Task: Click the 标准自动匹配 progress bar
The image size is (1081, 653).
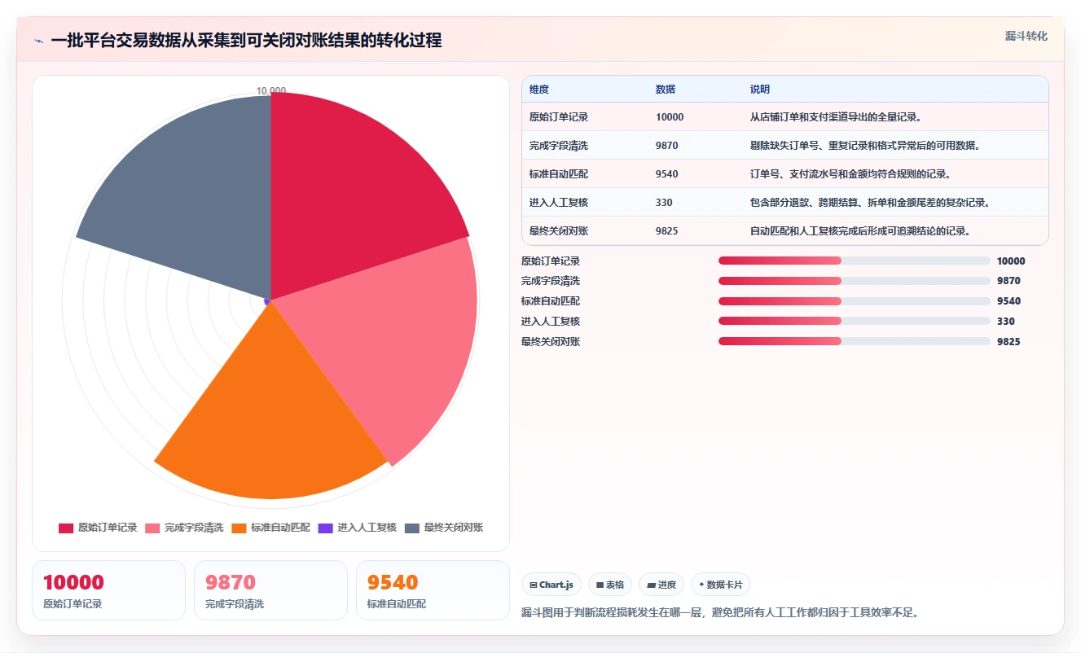Action: pos(855,301)
